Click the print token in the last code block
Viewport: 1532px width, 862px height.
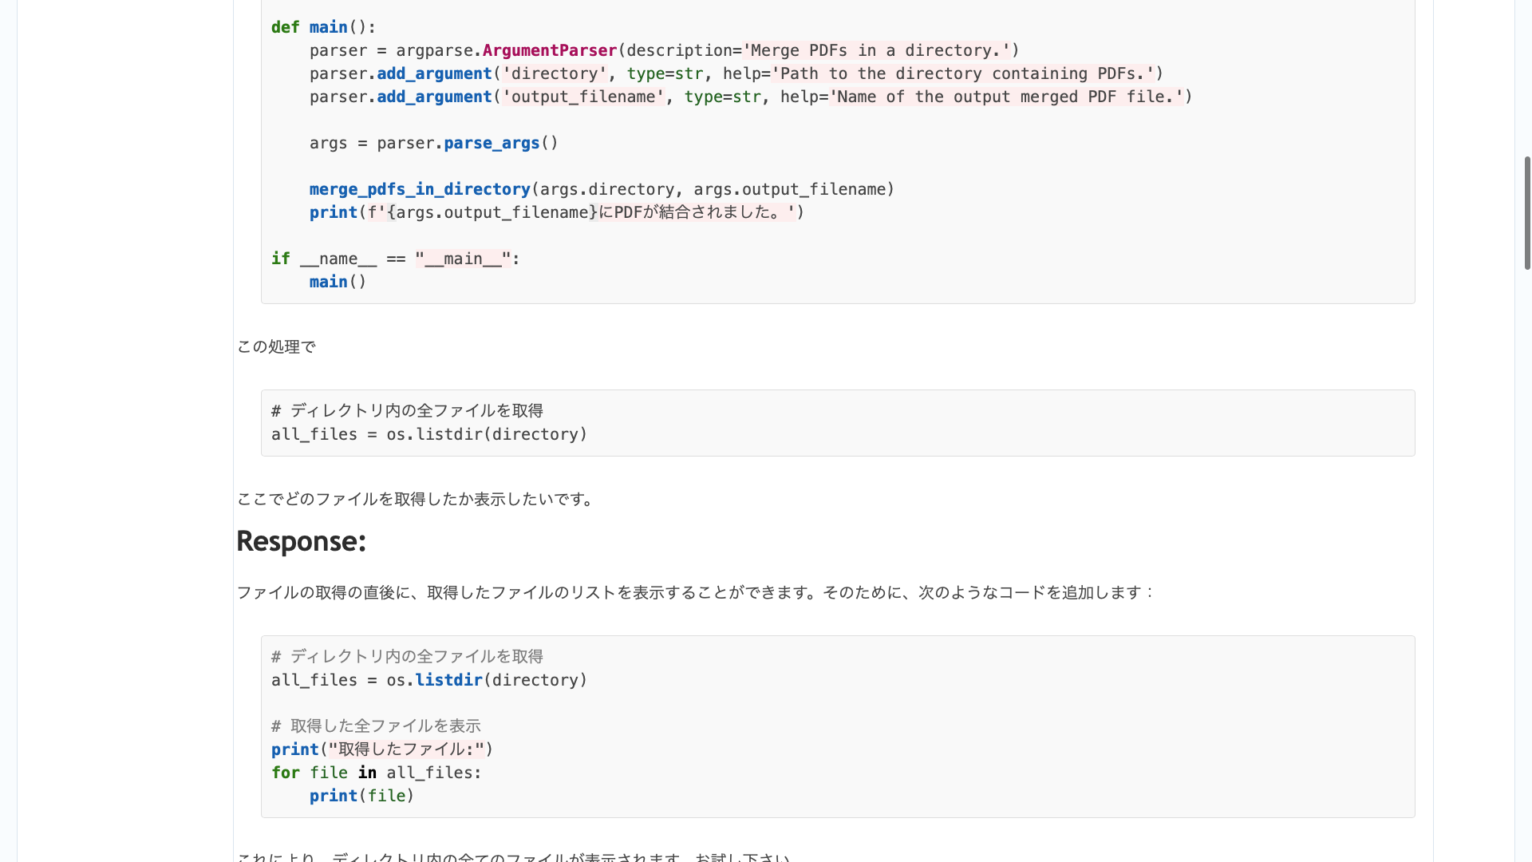[333, 796]
